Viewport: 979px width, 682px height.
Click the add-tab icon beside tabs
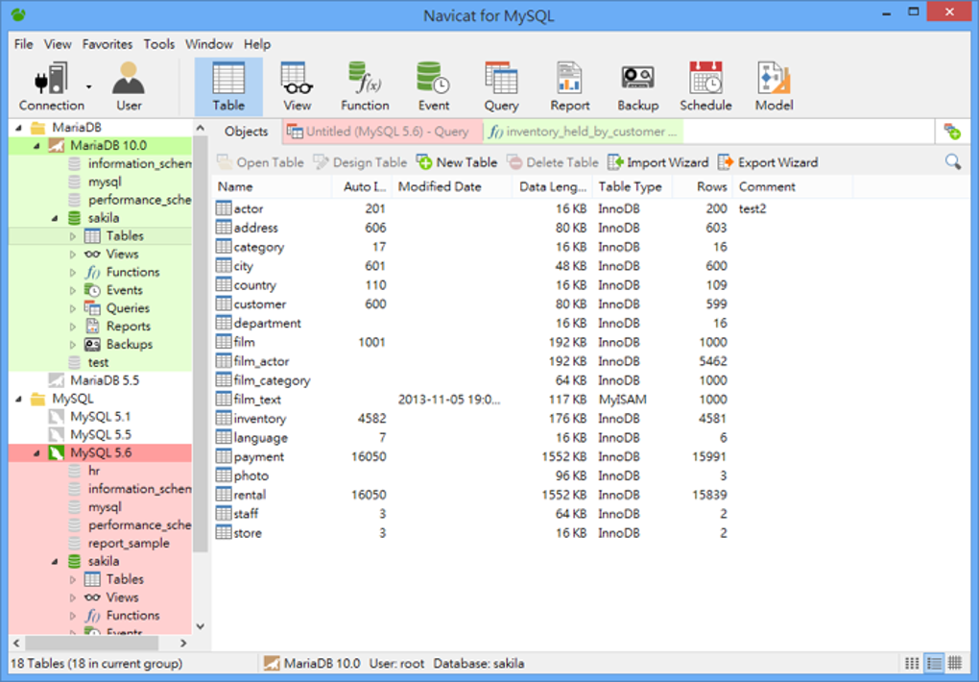pyautogui.click(x=952, y=132)
